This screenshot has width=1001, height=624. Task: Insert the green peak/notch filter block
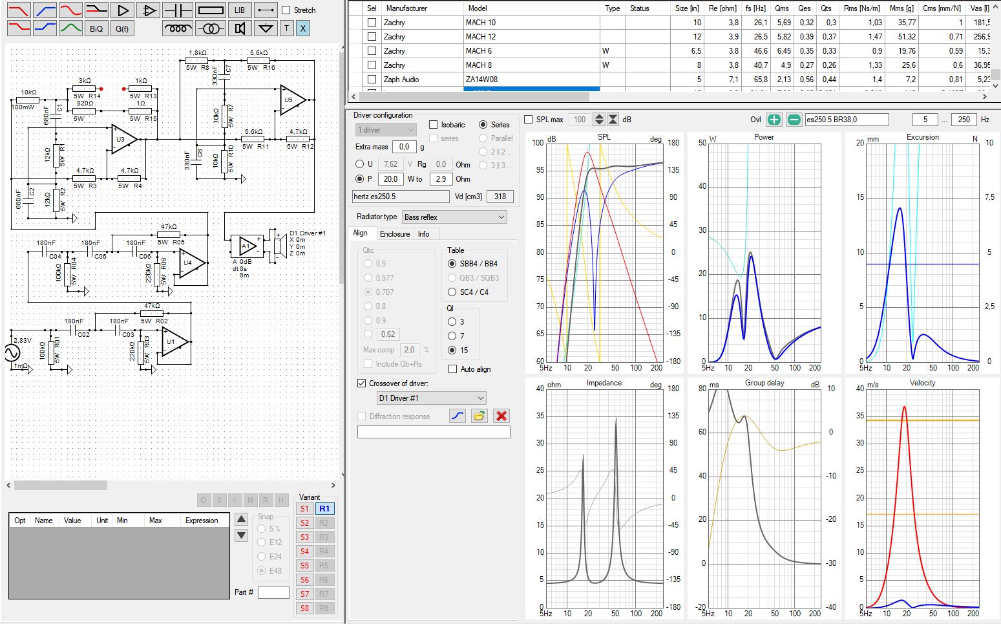tap(70, 28)
